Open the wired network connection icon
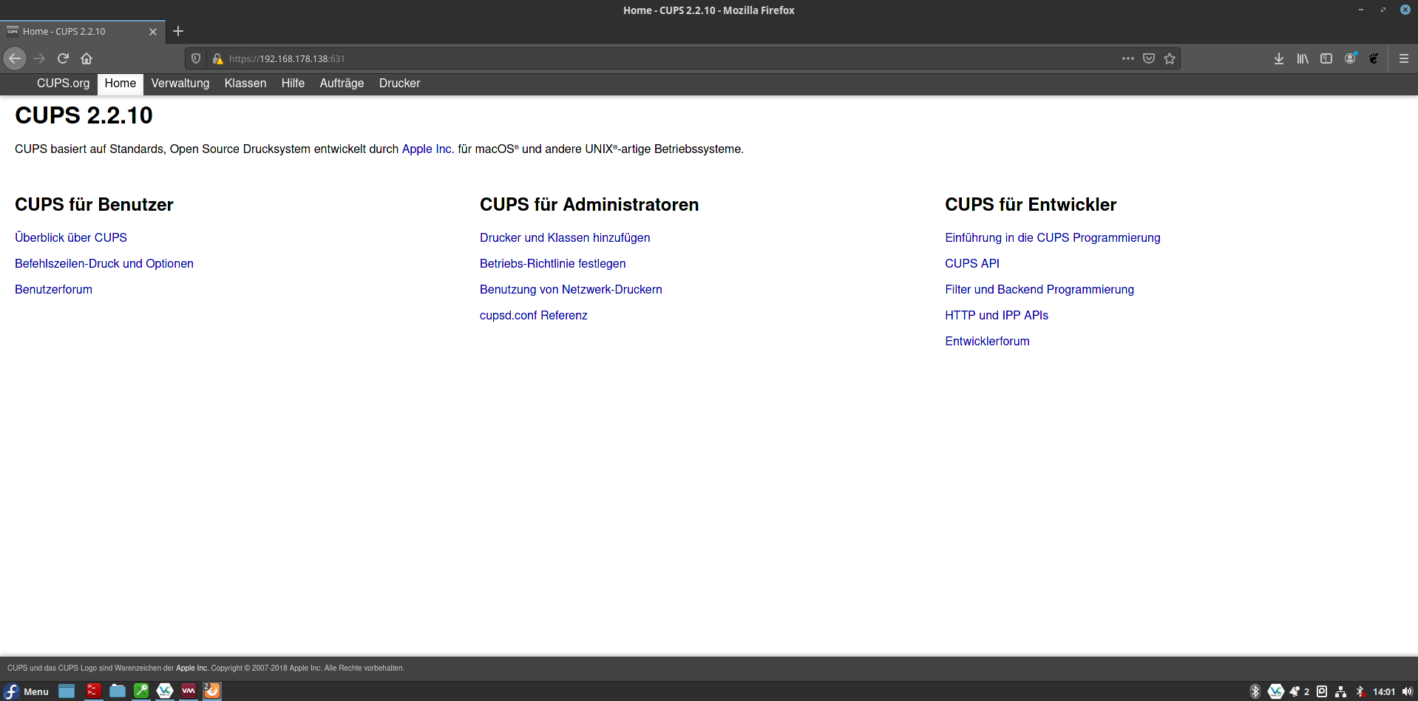 pyautogui.click(x=1340, y=691)
